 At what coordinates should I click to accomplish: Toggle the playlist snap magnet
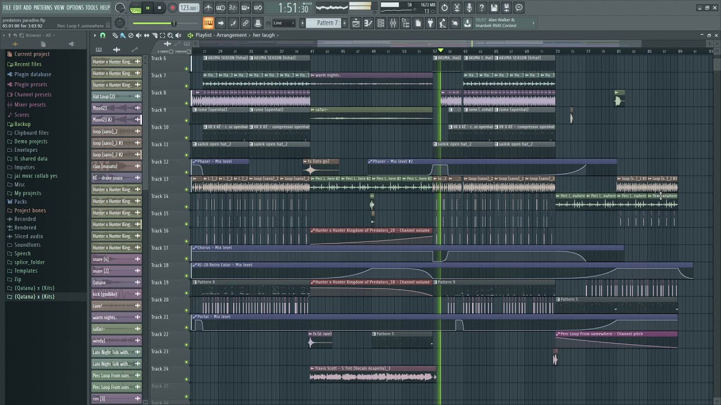coord(103,35)
